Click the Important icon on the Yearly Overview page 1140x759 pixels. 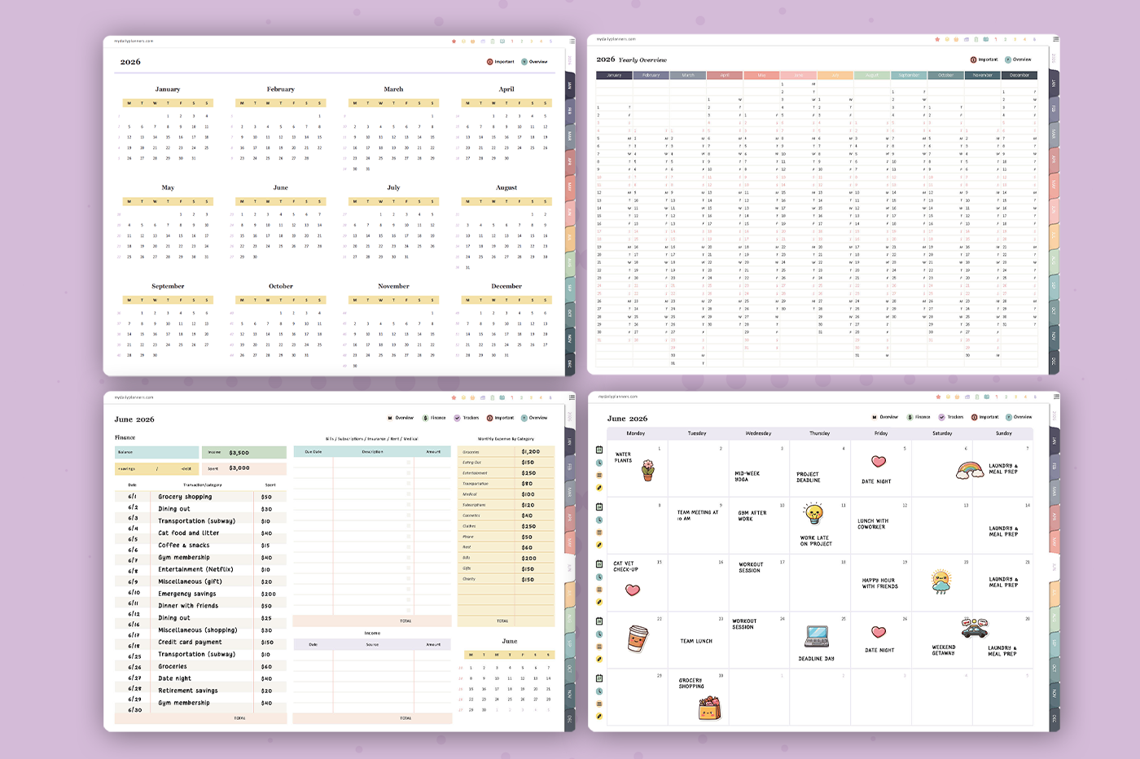point(973,59)
